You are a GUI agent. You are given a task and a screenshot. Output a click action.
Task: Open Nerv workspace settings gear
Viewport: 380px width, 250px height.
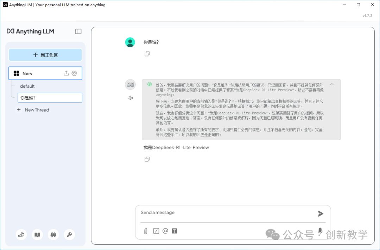click(x=74, y=73)
